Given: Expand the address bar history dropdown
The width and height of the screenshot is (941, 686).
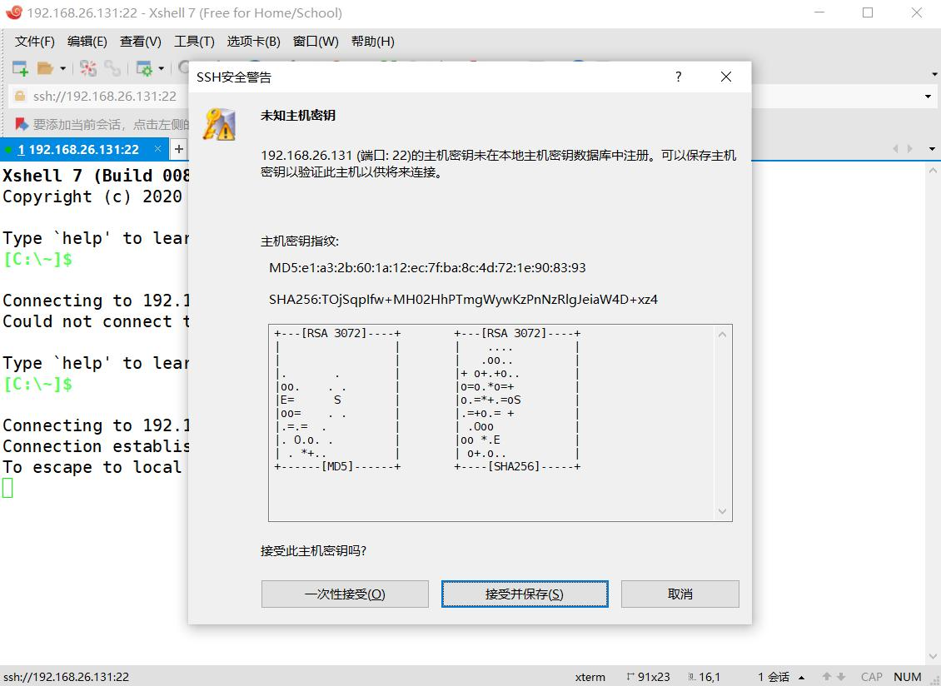Looking at the screenshot, I should (928, 96).
